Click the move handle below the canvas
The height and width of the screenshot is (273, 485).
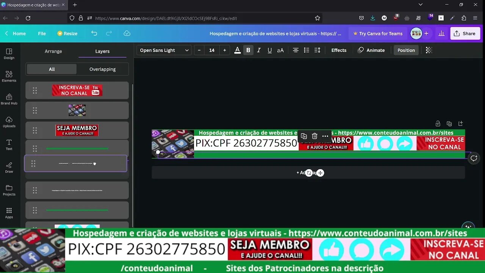tap(320, 173)
